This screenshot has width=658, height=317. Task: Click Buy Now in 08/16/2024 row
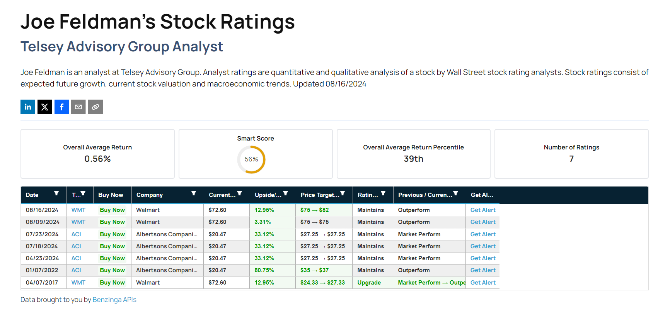pyautogui.click(x=112, y=210)
